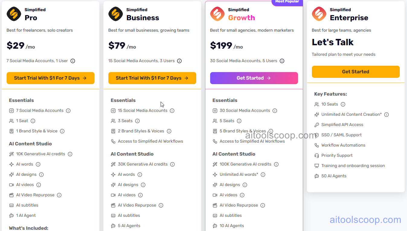Click info icon next to "Unlimited AI words"
This screenshot has width=407, height=231.
pyautogui.click(x=263, y=174)
